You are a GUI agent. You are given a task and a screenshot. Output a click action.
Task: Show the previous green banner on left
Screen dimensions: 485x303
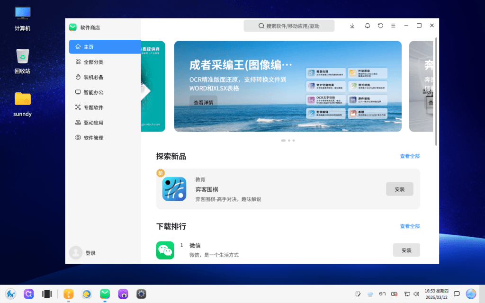pos(153,86)
